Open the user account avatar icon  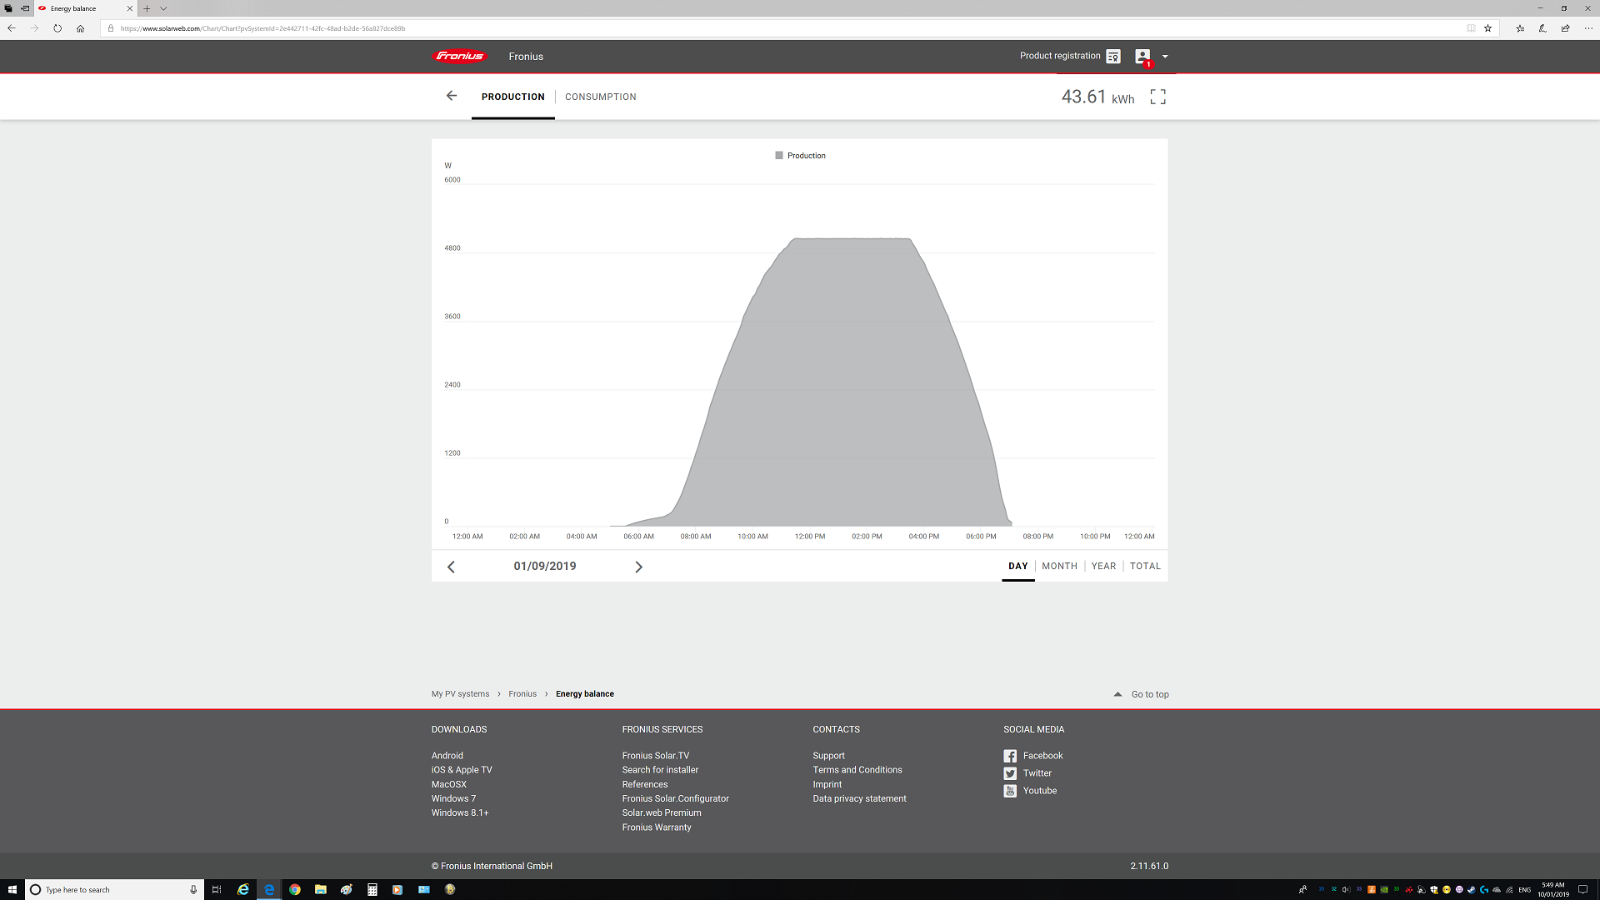pyautogui.click(x=1142, y=57)
